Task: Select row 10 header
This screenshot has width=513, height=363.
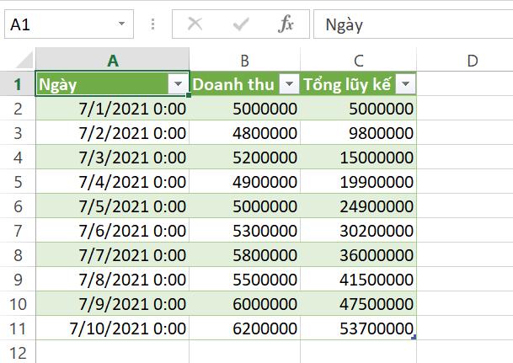Action: pyautogui.click(x=18, y=304)
